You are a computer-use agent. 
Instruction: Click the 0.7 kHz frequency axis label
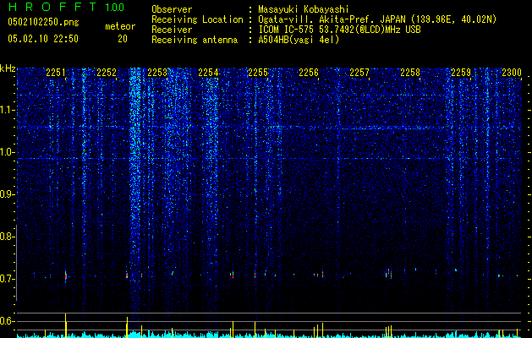click(8, 279)
